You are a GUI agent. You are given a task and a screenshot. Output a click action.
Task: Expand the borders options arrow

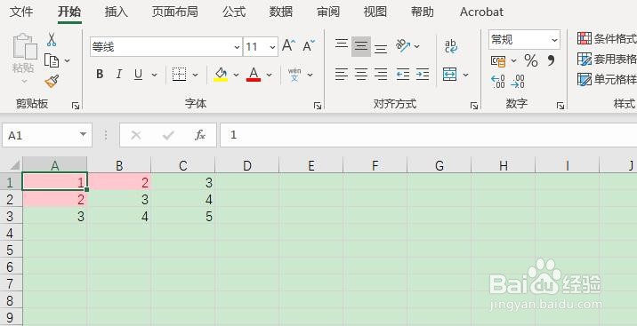195,75
